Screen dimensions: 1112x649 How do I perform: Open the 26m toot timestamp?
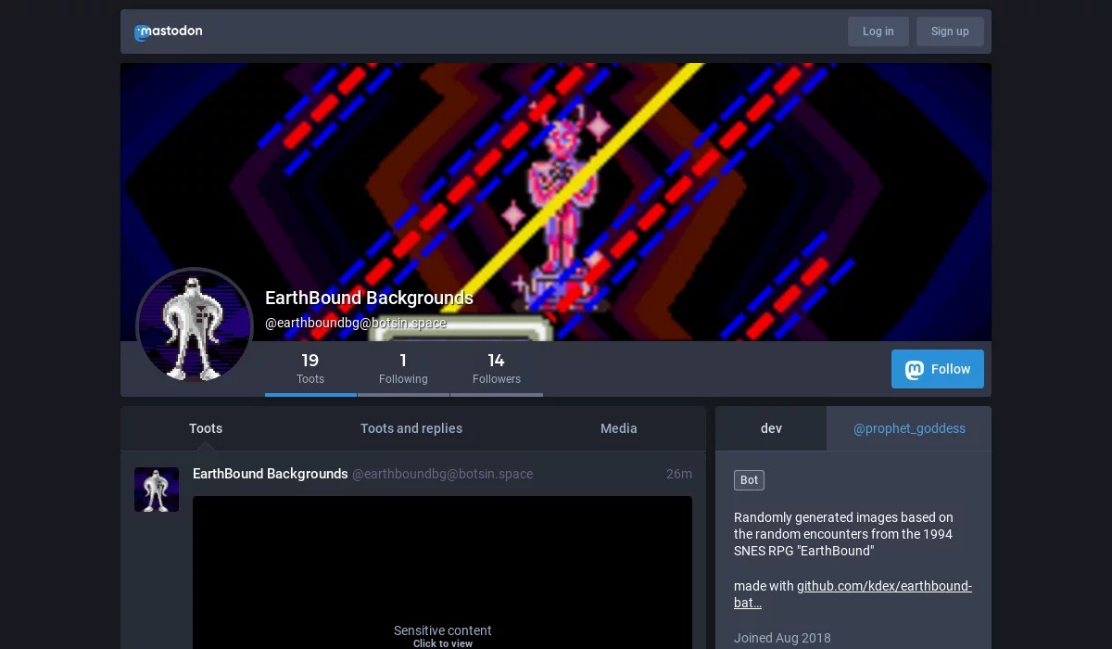point(679,474)
